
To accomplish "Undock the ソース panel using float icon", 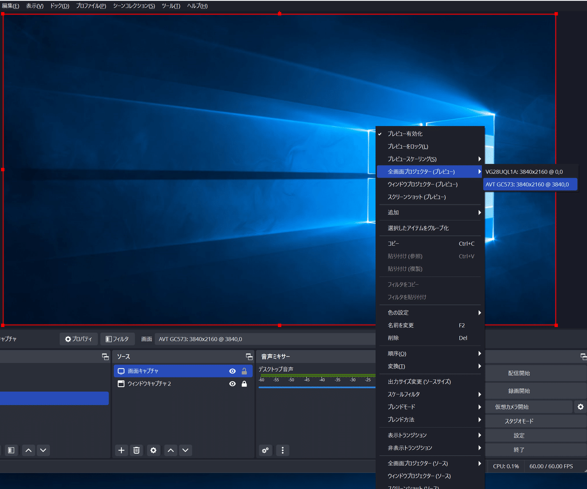I will 248,357.
